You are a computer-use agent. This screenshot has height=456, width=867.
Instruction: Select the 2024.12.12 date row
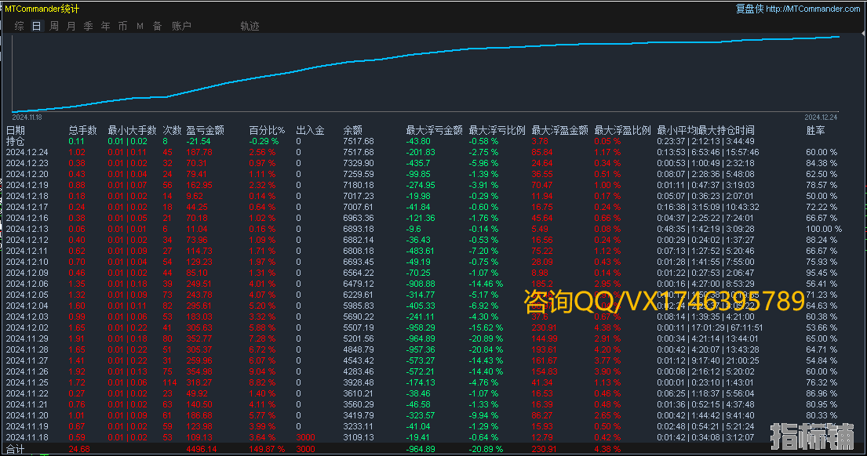point(27,241)
